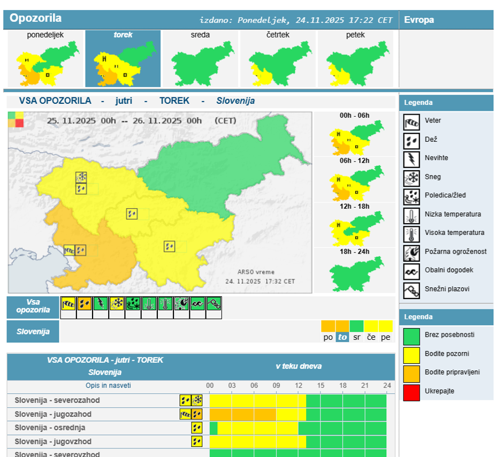Click the thunderstorm warning filter icon
This screenshot has width=503, height=457.
101,304
